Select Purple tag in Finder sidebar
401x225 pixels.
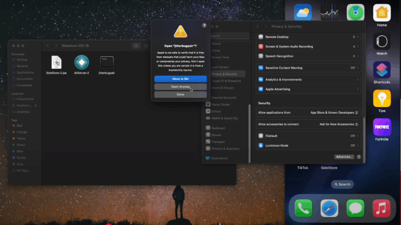pyautogui.click(x=21, y=157)
